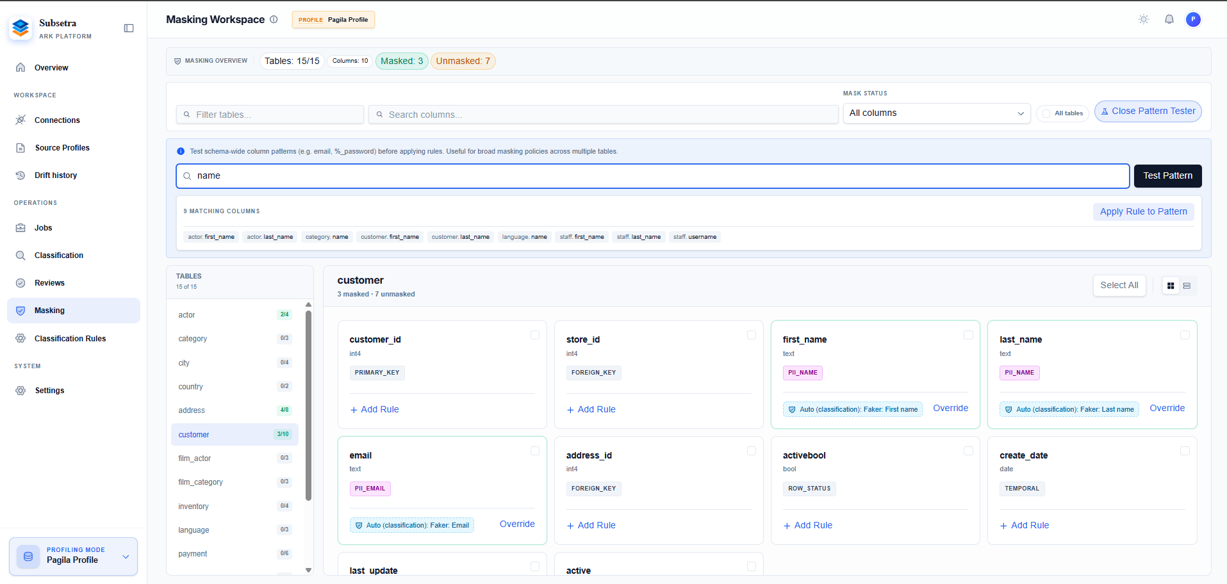
Task: Click the pattern input containing name
Action: click(652, 176)
